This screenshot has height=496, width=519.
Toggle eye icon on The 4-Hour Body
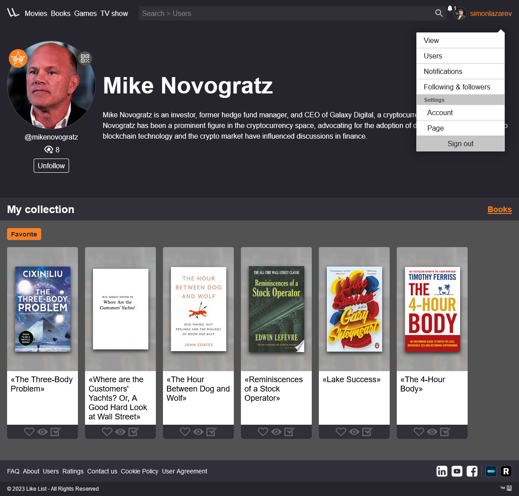pyautogui.click(x=432, y=432)
